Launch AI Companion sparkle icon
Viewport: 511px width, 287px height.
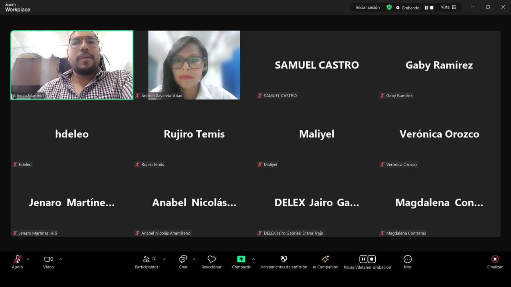[x=325, y=259]
